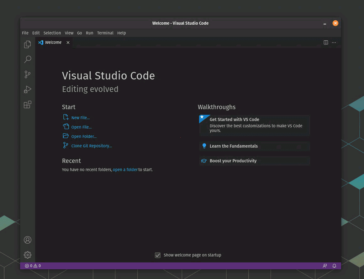Open the Explorer view in activity bar

click(x=28, y=44)
